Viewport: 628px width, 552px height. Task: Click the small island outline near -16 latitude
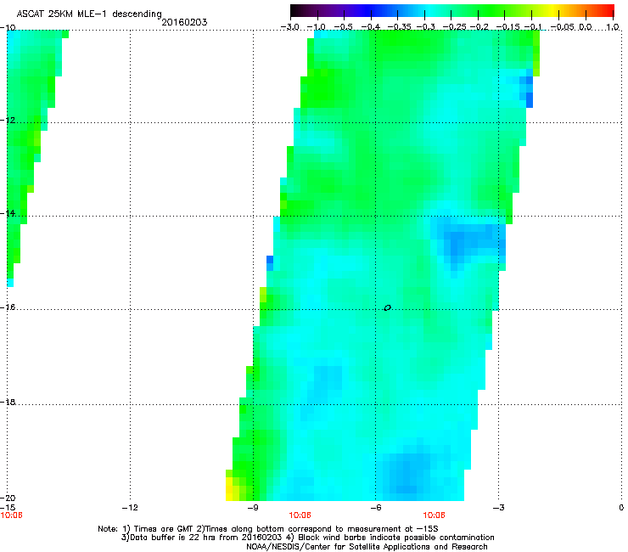pyautogui.click(x=387, y=308)
